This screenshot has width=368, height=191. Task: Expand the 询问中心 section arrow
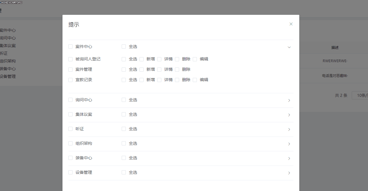(289, 100)
